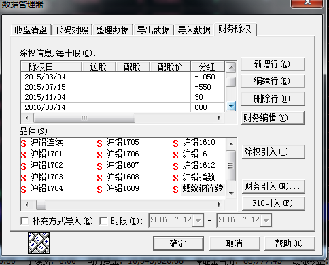Click the 删除行 button

[x=273, y=99]
